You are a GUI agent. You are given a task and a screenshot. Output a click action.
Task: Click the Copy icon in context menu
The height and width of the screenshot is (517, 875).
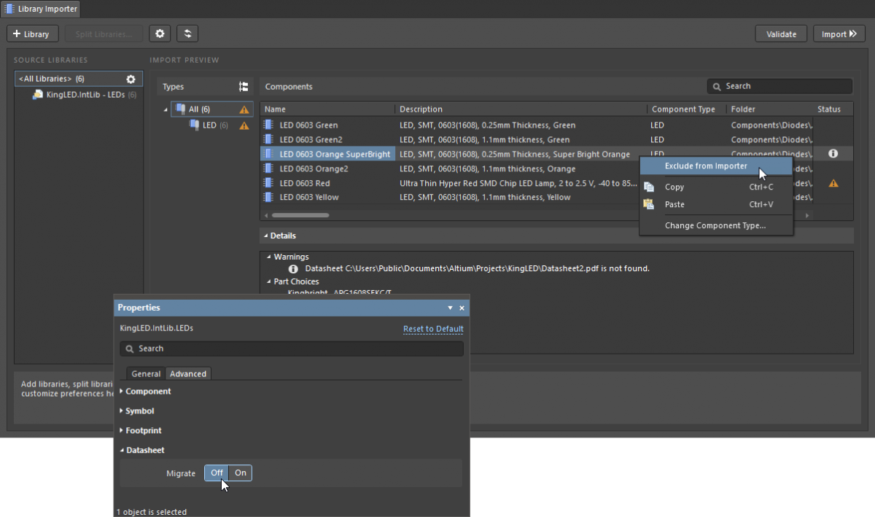[649, 187]
